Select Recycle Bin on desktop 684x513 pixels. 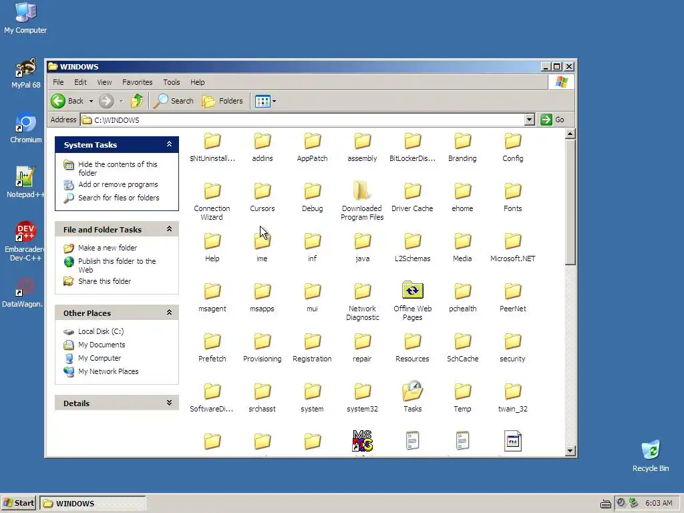(x=651, y=456)
